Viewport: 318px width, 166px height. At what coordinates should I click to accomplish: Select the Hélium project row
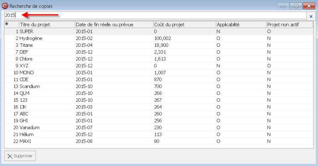[159, 135]
